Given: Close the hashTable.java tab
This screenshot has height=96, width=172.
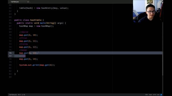Looking at the screenshot, I should [x=28, y=2].
